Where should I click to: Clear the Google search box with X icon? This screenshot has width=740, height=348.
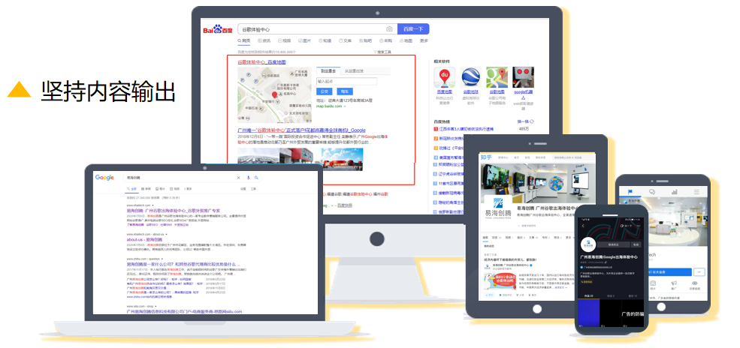pyautogui.click(x=238, y=178)
